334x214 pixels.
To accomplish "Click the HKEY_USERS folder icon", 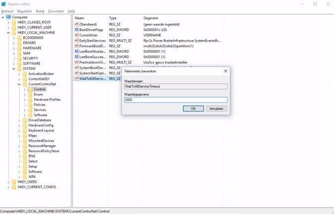I will [14, 182].
